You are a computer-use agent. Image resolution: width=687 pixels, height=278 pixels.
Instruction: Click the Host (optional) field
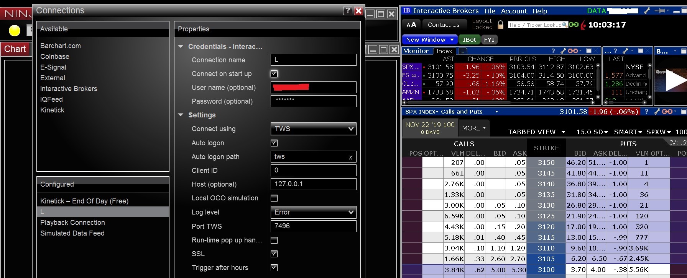(x=313, y=184)
